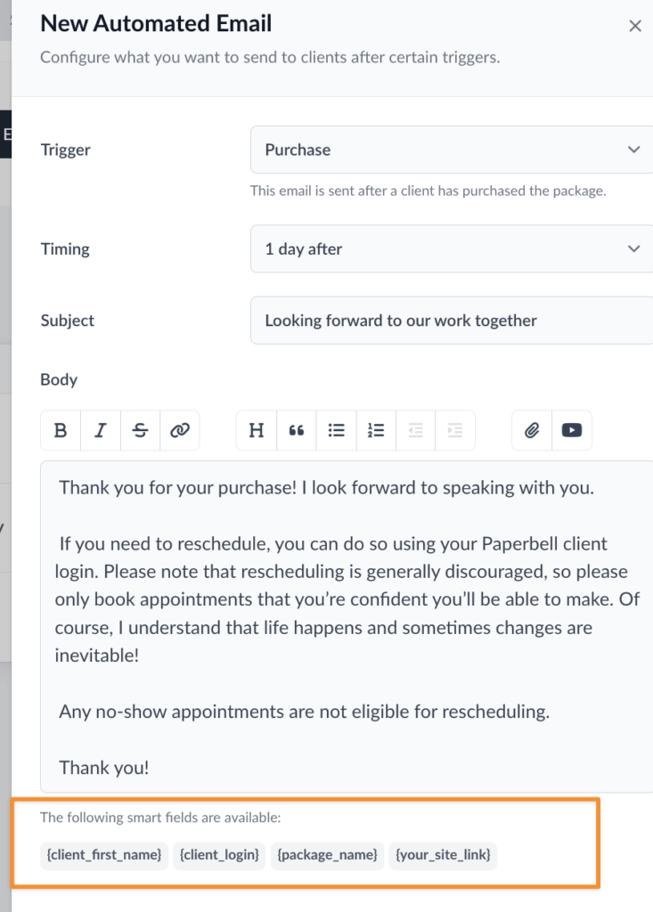
Task: Insert a hyperlink in the body
Action: click(180, 430)
